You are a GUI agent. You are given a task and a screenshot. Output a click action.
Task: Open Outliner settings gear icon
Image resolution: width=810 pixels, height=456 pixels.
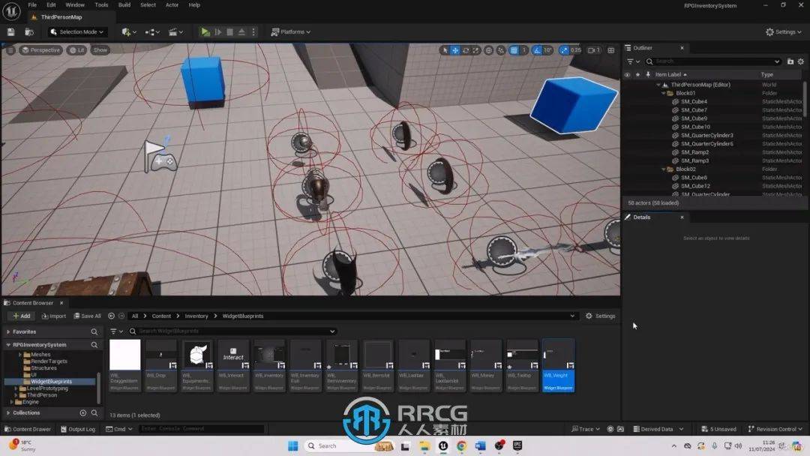tap(801, 61)
